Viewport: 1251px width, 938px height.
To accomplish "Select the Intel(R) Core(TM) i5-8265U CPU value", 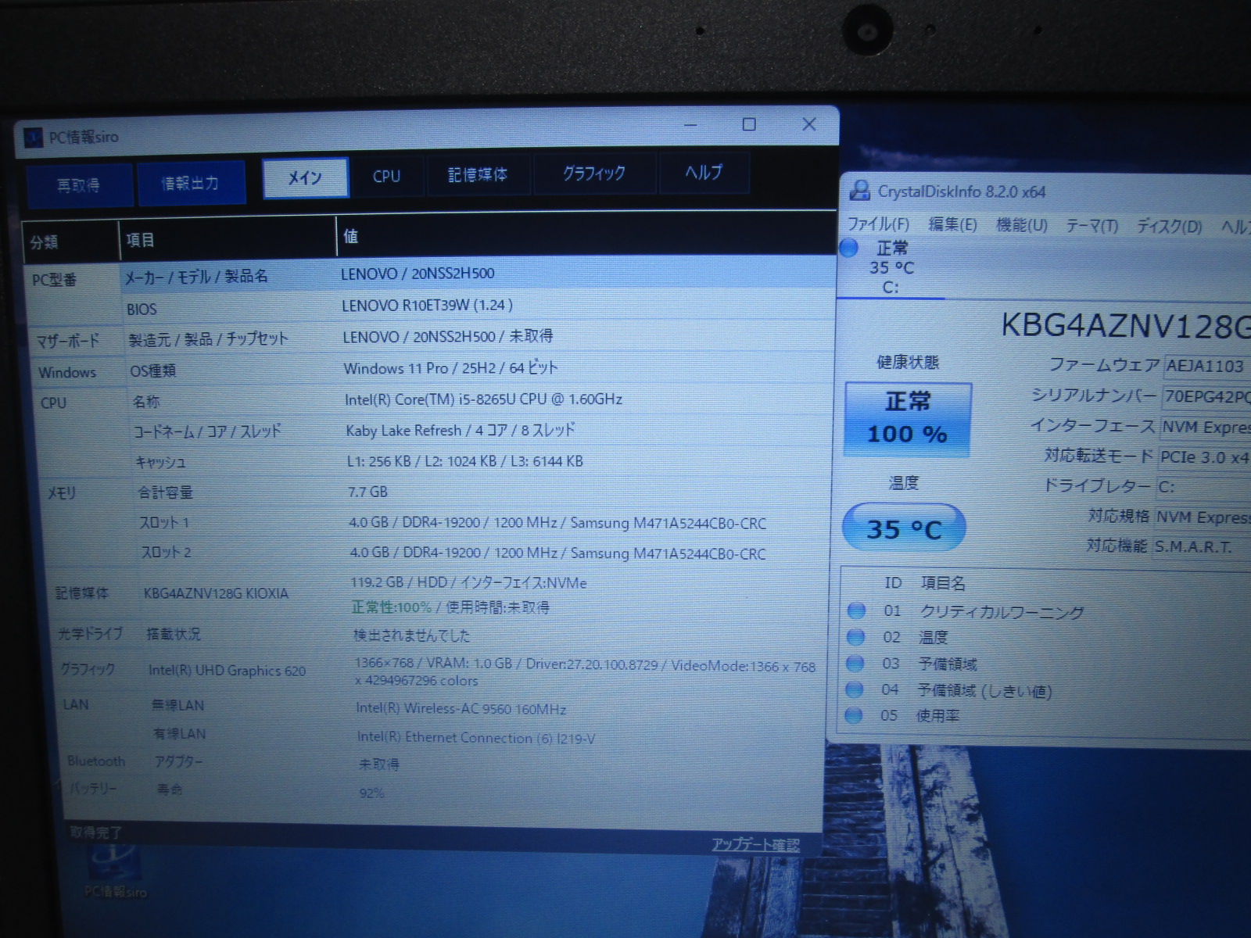I will point(483,399).
